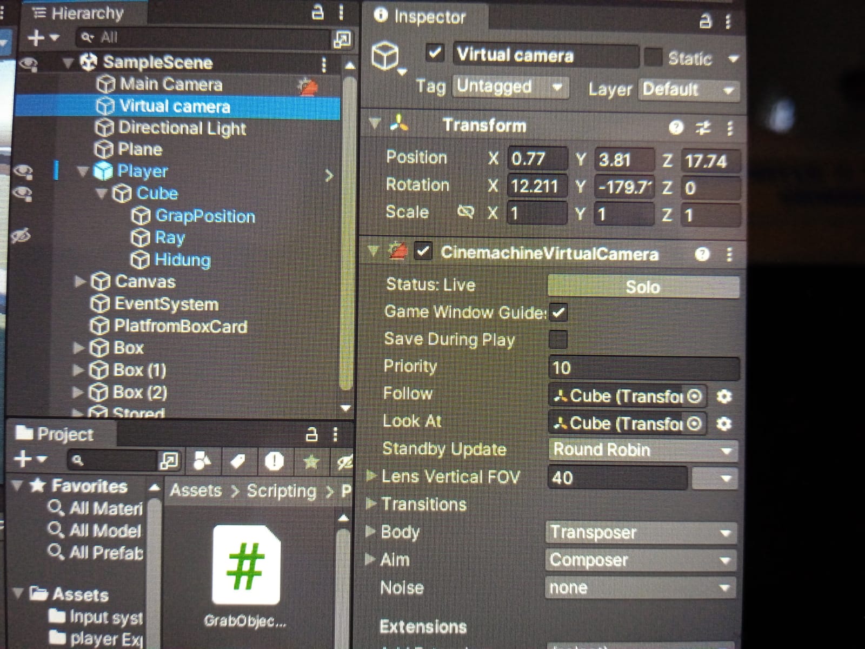Screen dimensions: 865x649
Task: Open the Layer dropdown showing Default
Action: tap(689, 89)
